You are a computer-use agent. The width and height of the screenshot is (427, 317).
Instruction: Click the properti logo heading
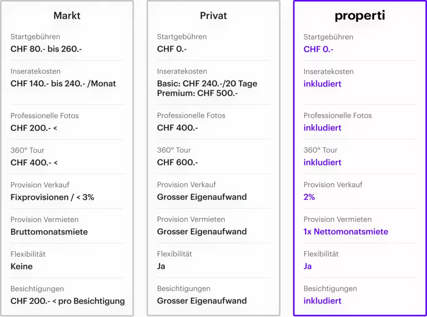click(360, 16)
